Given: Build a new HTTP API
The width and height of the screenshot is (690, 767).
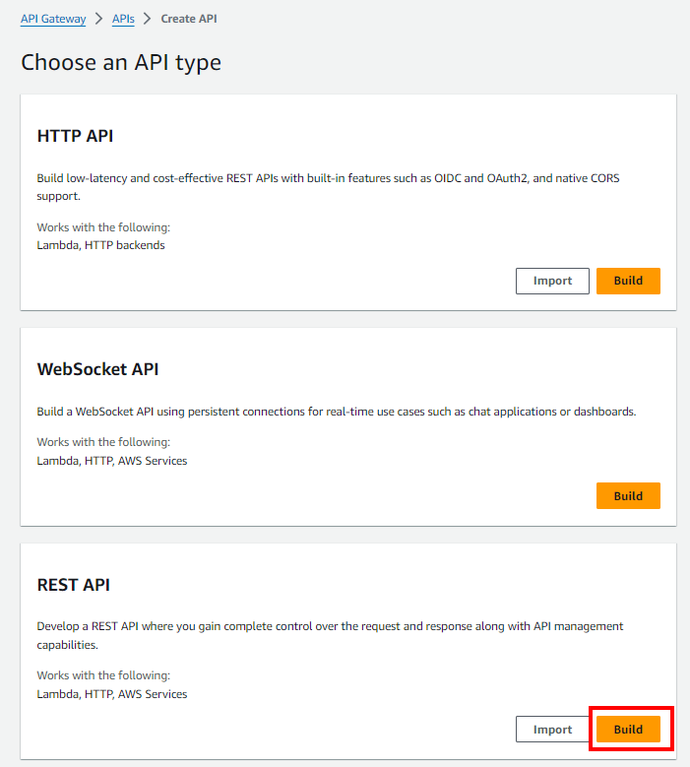Looking at the screenshot, I should pos(628,281).
